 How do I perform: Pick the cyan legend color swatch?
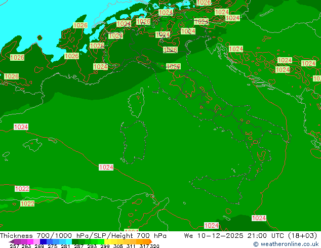(x=69, y=241)
